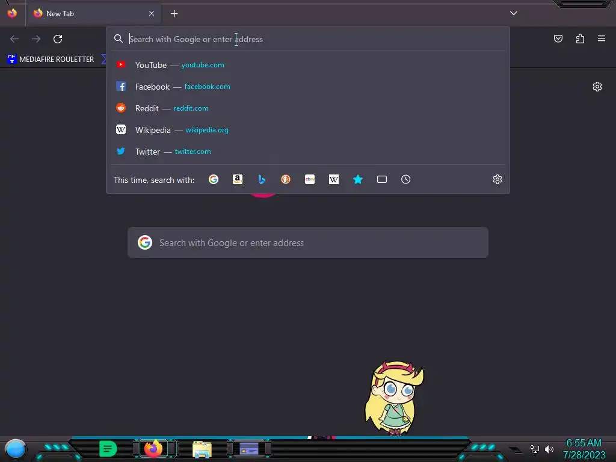Search this time with Wikipedia icon
This screenshot has height=462, width=616.
click(x=333, y=179)
